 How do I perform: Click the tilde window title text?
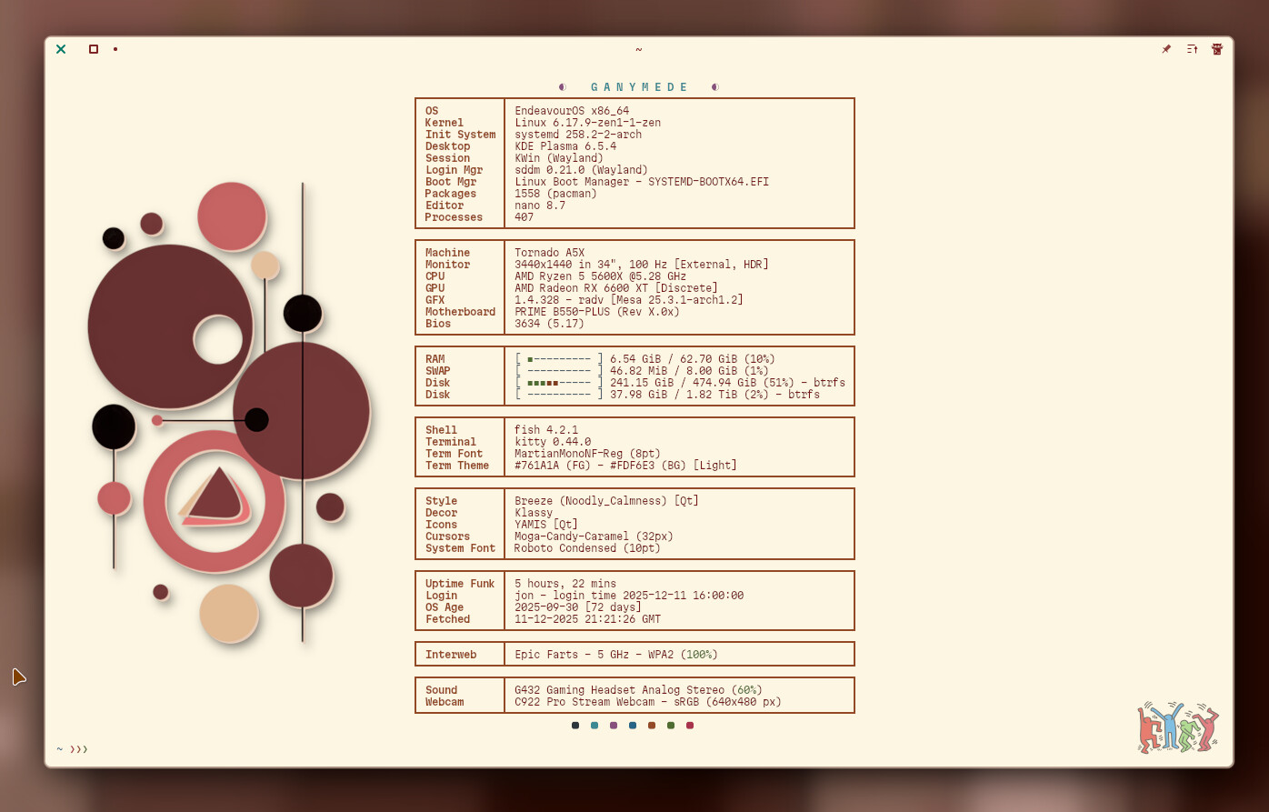(639, 49)
